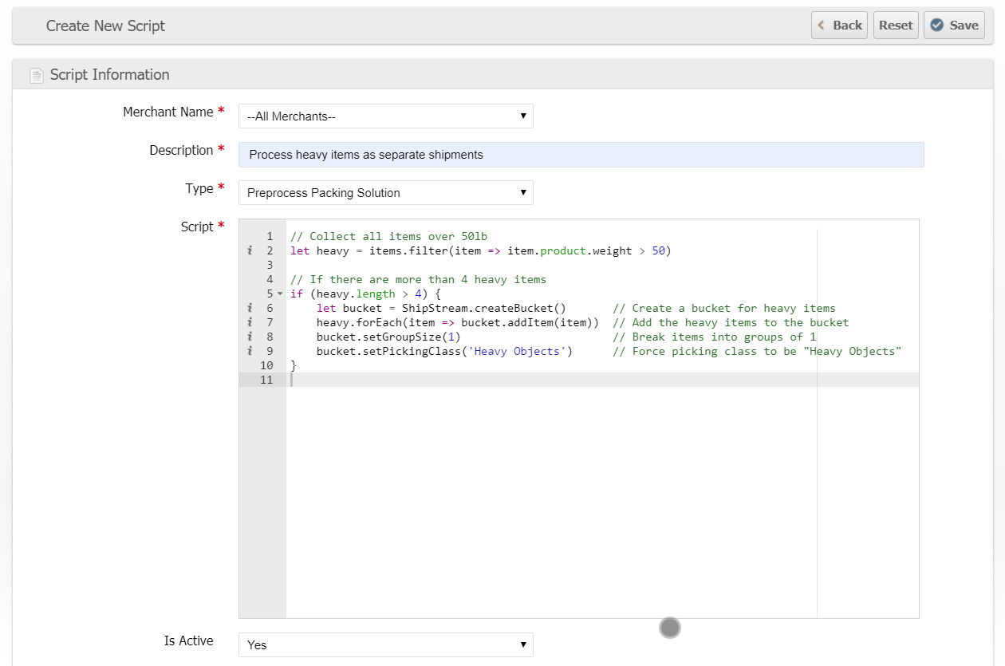This screenshot has width=1005, height=666.
Task: Click the Back button
Action: point(839,26)
